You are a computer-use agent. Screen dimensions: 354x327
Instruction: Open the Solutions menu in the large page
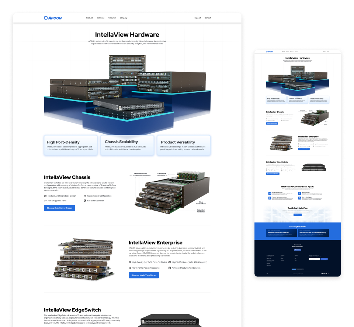coord(101,18)
